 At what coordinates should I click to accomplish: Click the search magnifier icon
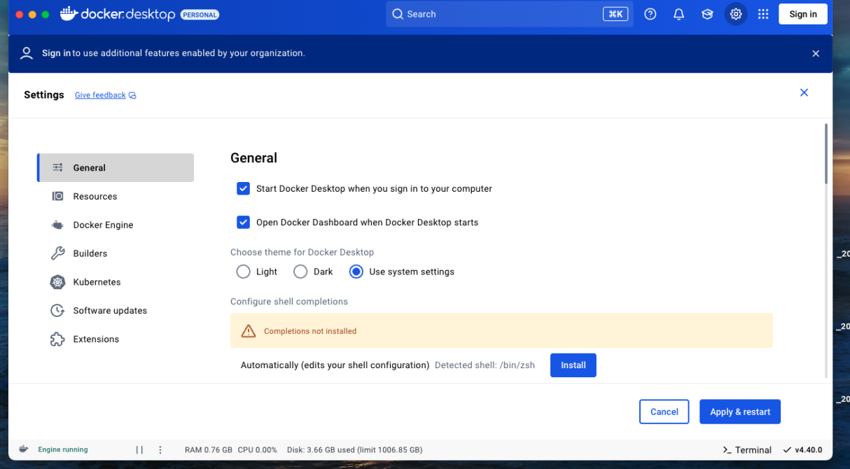(398, 14)
